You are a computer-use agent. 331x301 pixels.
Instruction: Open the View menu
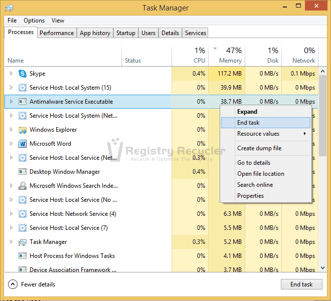(58, 21)
